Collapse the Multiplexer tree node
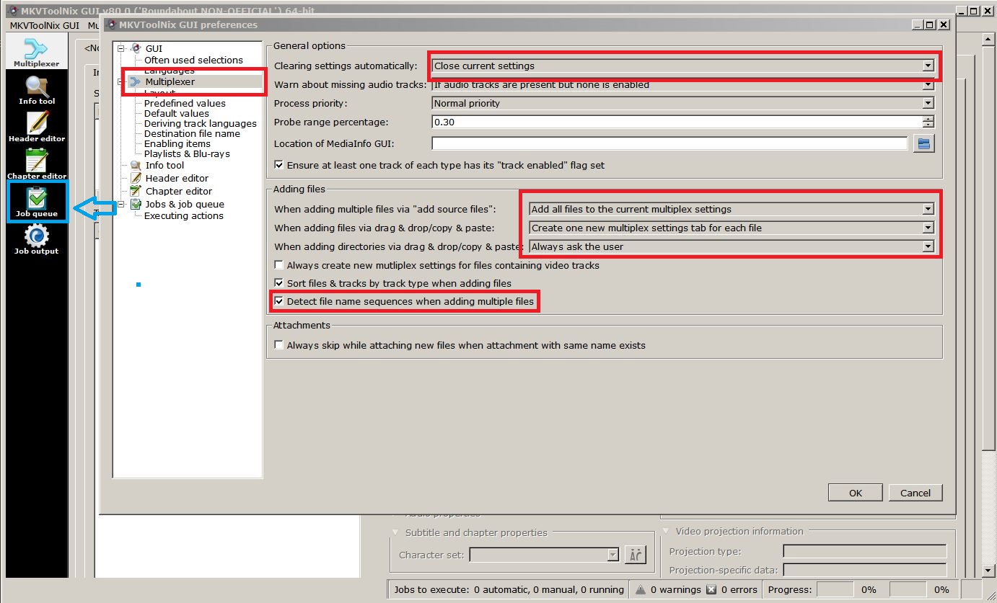The image size is (997, 603). [x=121, y=81]
